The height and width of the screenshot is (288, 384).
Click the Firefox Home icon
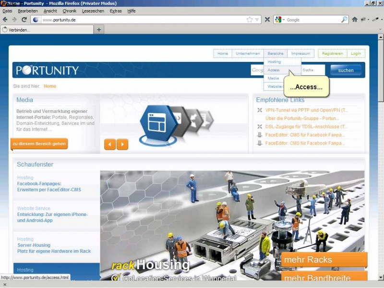click(355, 20)
